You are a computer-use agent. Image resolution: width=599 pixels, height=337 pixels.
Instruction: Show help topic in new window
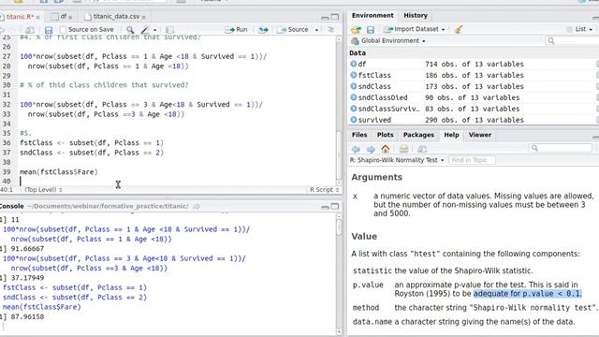(422, 149)
